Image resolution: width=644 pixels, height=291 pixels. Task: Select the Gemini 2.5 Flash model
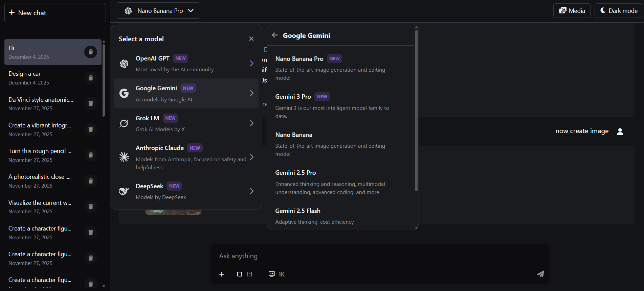tap(341, 216)
